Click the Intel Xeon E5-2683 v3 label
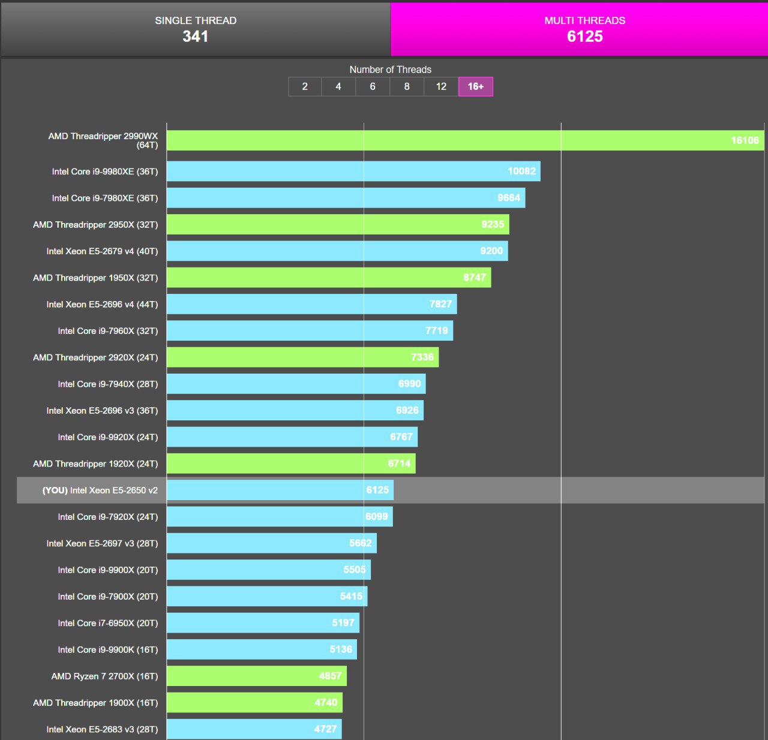 point(103,729)
